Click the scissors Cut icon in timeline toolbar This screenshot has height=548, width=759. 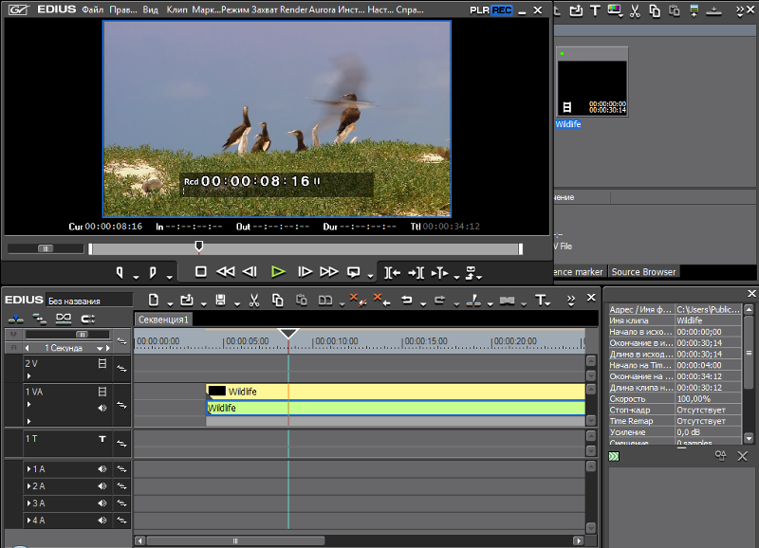(253, 301)
